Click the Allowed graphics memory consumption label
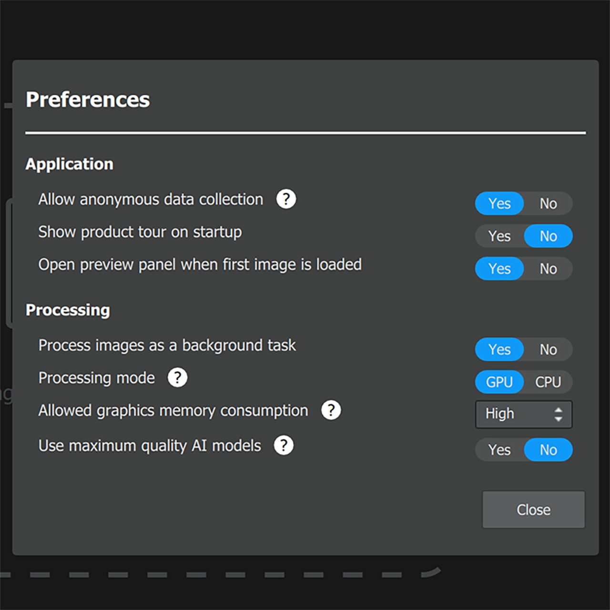610x610 pixels. tap(173, 411)
